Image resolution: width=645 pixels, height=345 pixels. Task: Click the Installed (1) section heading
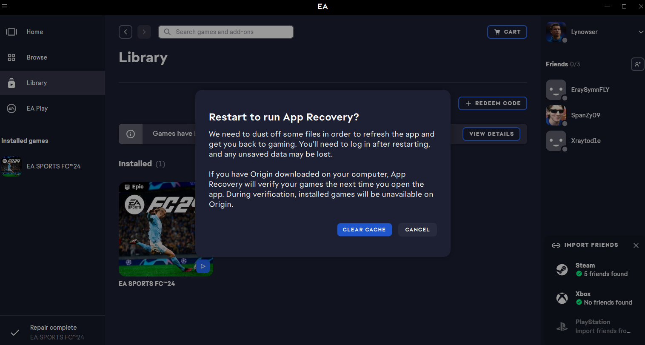click(x=142, y=164)
